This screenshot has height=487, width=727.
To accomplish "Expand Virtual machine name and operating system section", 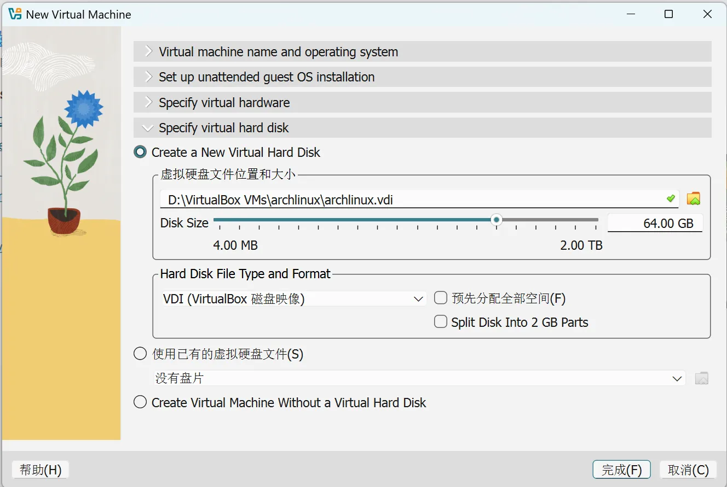I will tap(422, 52).
